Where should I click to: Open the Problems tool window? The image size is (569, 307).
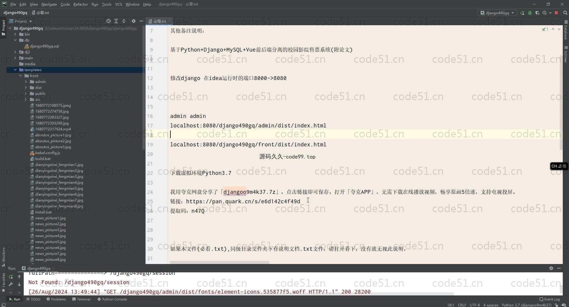[x=56, y=299]
